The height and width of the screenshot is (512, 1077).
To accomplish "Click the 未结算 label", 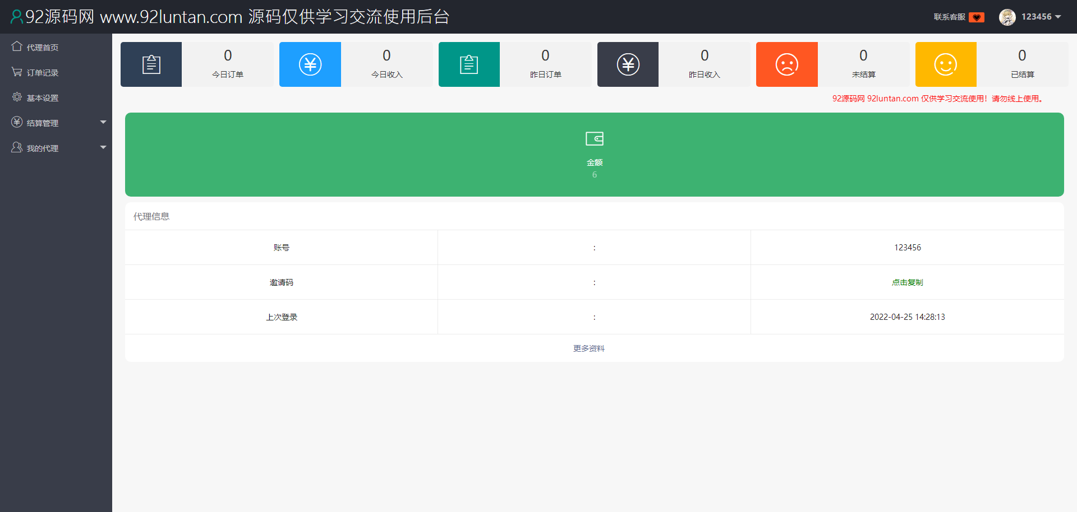I will coord(864,75).
